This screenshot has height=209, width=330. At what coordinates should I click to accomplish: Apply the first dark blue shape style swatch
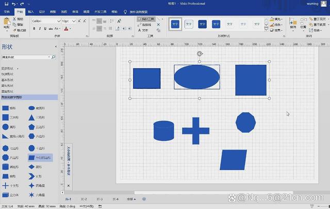[x=175, y=24]
